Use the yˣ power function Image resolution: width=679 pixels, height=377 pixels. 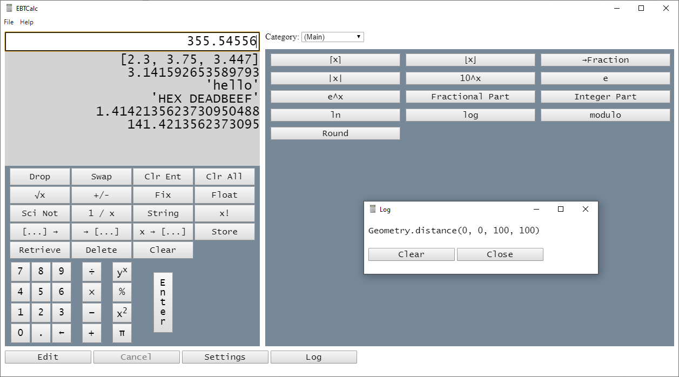[122, 271]
